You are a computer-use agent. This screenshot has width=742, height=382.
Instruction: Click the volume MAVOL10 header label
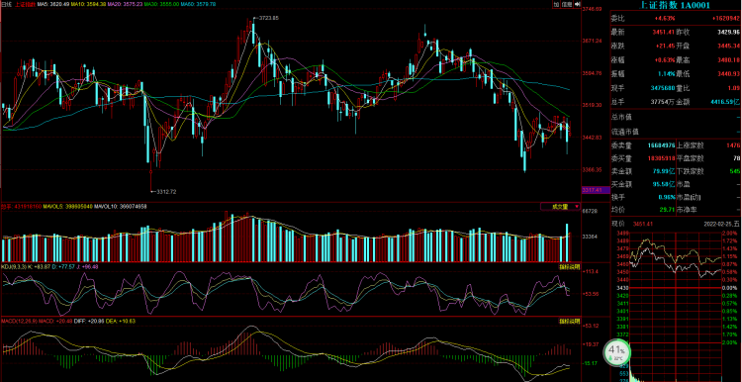[x=120, y=207]
